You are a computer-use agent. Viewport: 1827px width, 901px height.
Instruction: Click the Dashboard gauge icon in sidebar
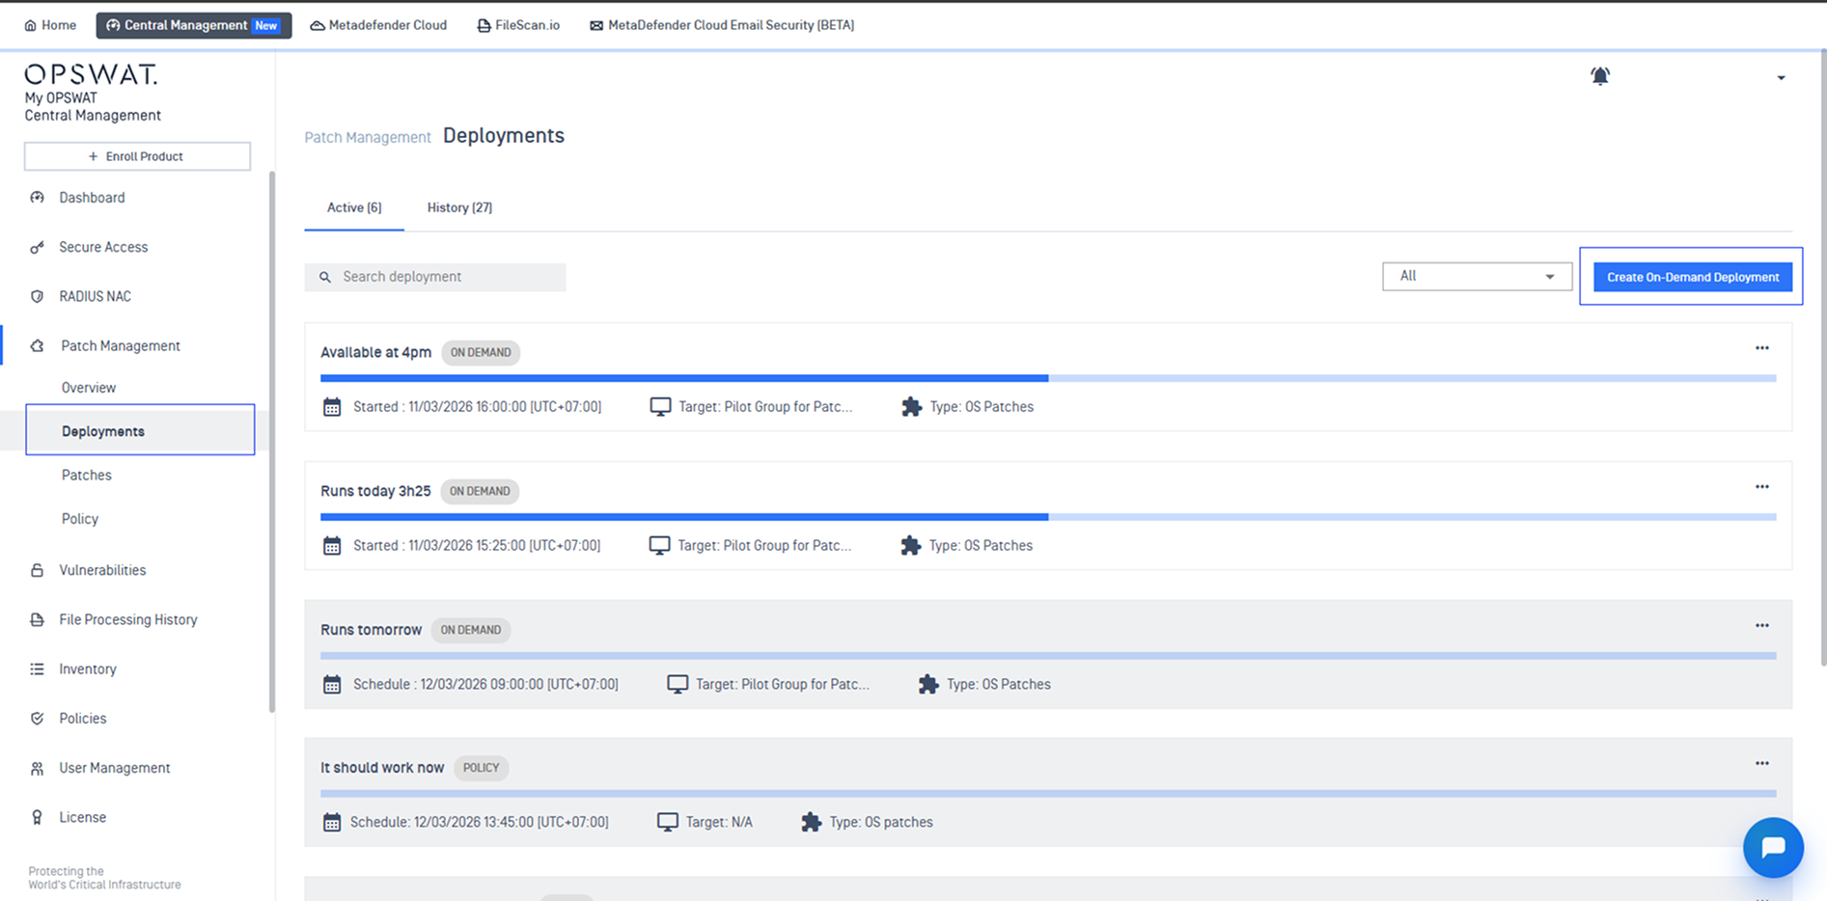pyautogui.click(x=37, y=198)
